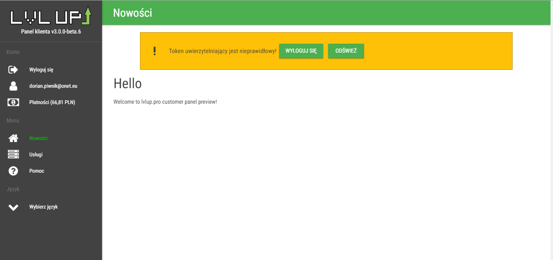Go to Nowości in the sidebar menu
The height and width of the screenshot is (260, 553).
38,138
